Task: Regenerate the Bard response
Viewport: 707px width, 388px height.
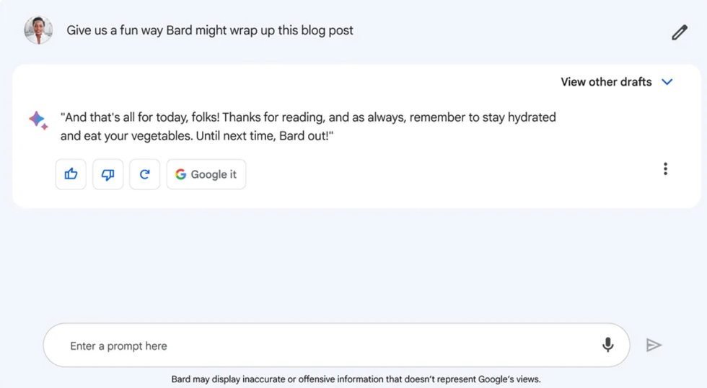Action: pyautogui.click(x=145, y=174)
